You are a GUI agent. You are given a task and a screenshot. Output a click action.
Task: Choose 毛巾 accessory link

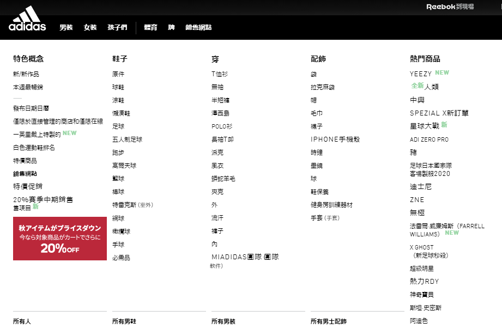click(317, 113)
